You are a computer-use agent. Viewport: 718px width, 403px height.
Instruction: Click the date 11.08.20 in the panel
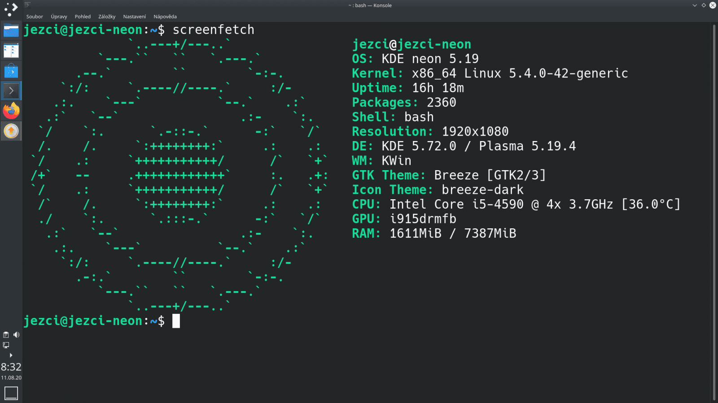click(x=11, y=377)
